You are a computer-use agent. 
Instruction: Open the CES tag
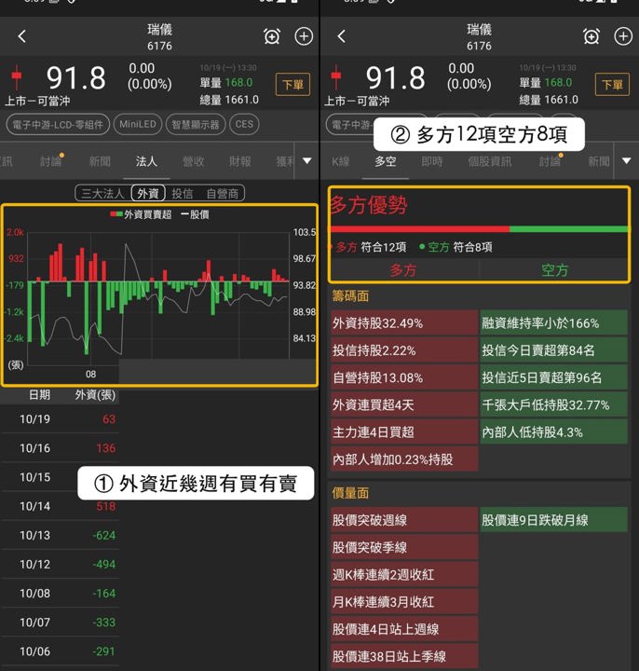point(244,125)
